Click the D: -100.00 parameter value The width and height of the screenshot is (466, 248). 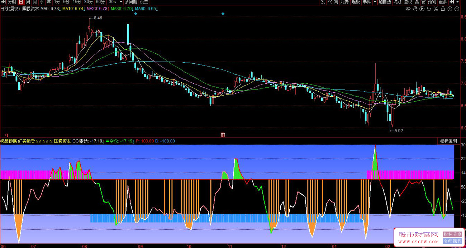pos(165,141)
